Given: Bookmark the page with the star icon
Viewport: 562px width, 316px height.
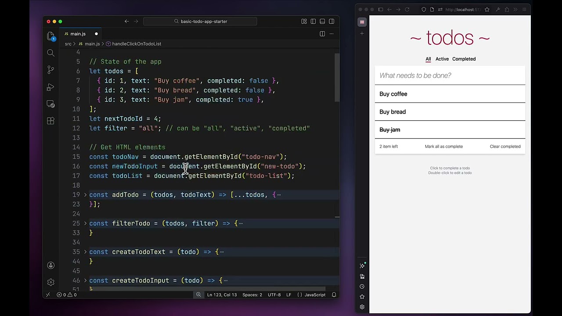Looking at the screenshot, I should [x=487, y=10].
